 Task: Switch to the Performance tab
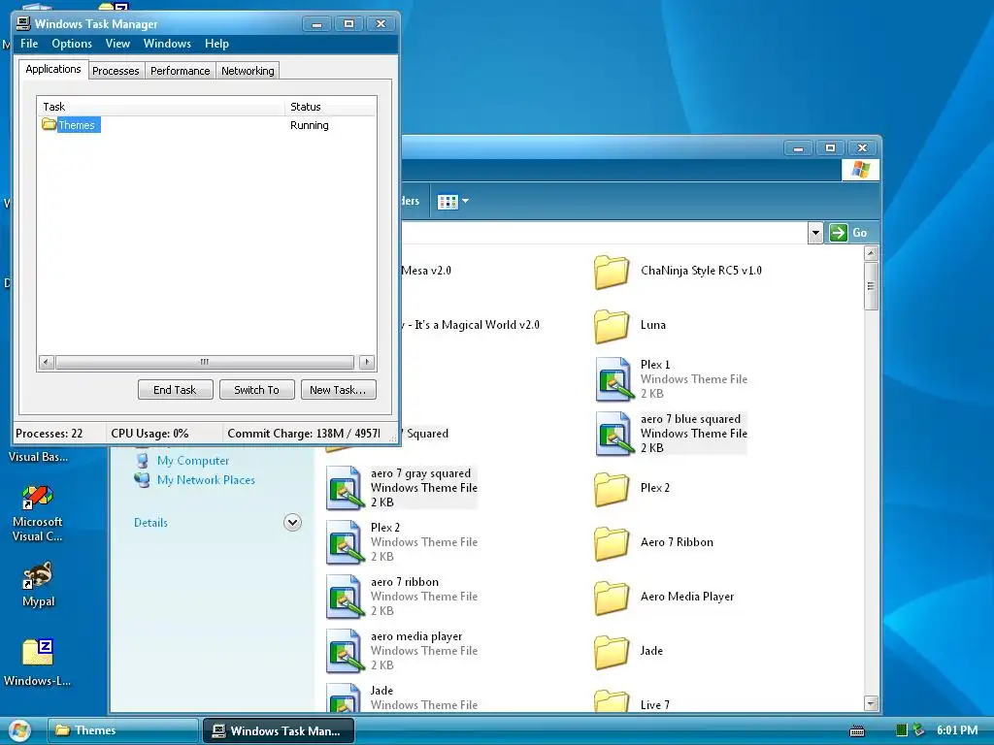coord(180,71)
